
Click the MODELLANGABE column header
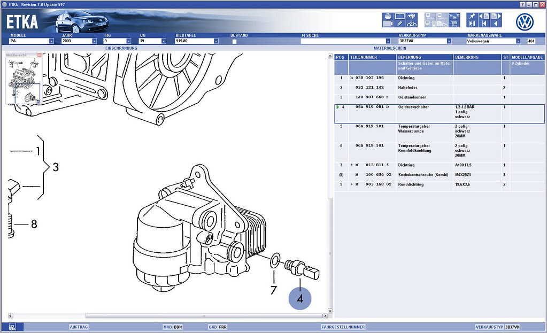coord(527,57)
